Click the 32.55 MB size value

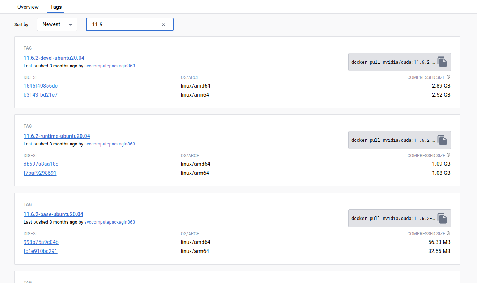click(x=439, y=251)
